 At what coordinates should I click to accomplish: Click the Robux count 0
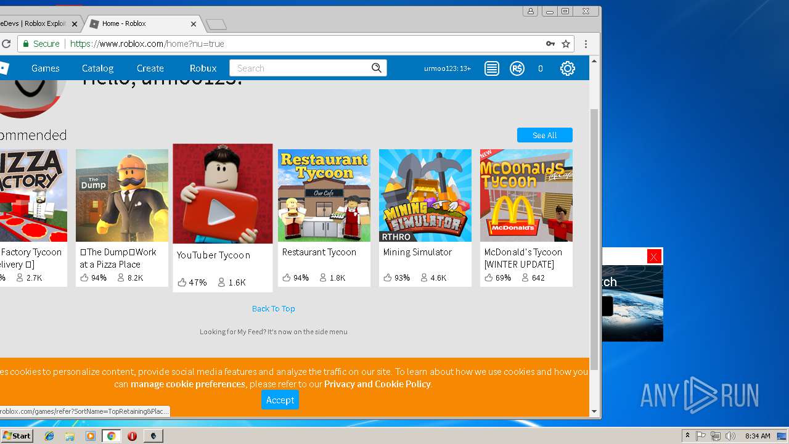coord(541,68)
